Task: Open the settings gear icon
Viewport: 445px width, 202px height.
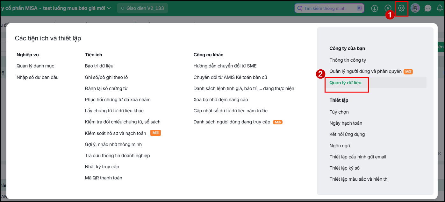Action: tap(401, 8)
